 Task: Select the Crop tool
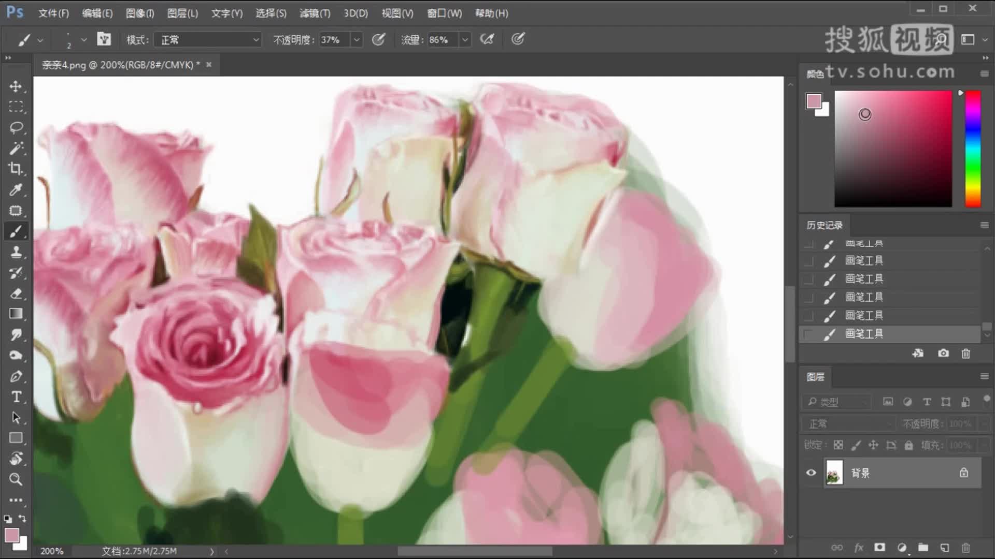16,169
